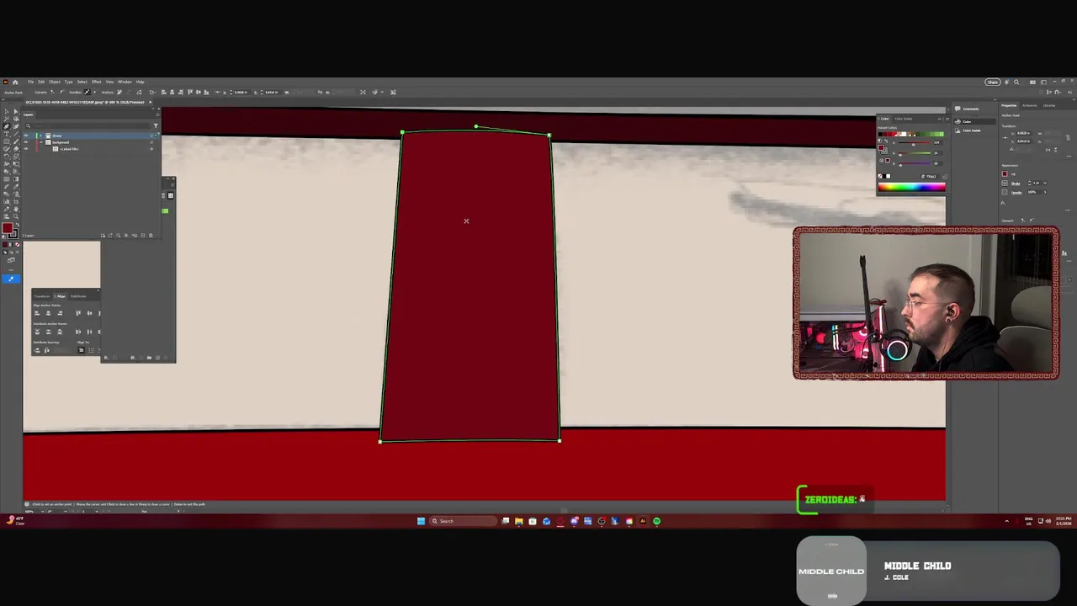Select the Zoom tool in toolbar
Screen dimensions: 1077x606
click(x=16, y=216)
